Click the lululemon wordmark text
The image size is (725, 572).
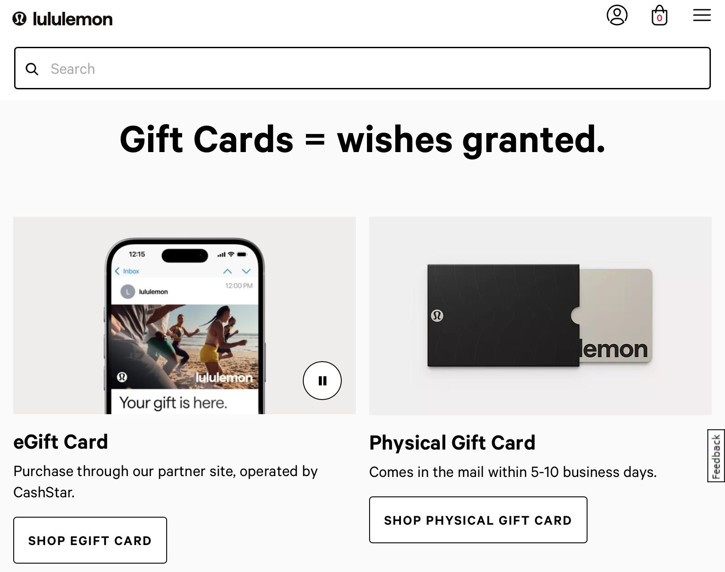pyautogui.click(x=73, y=19)
